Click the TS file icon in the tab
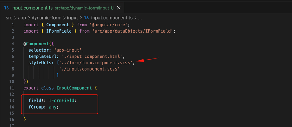This screenshot has width=292, height=127. coord(6,8)
